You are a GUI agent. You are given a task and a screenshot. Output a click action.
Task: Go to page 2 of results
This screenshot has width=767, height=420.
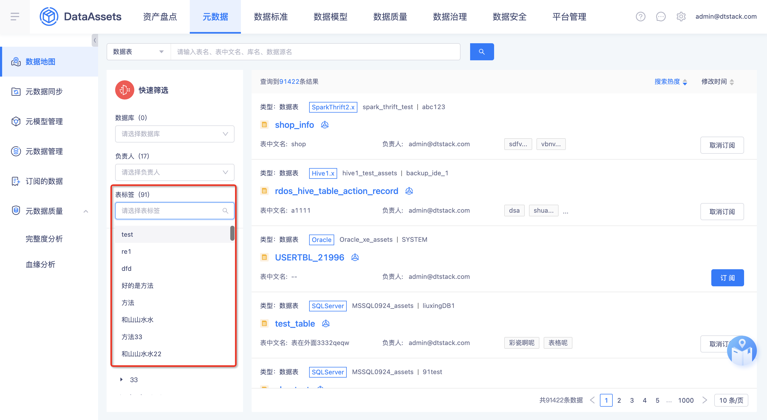pos(619,400)
